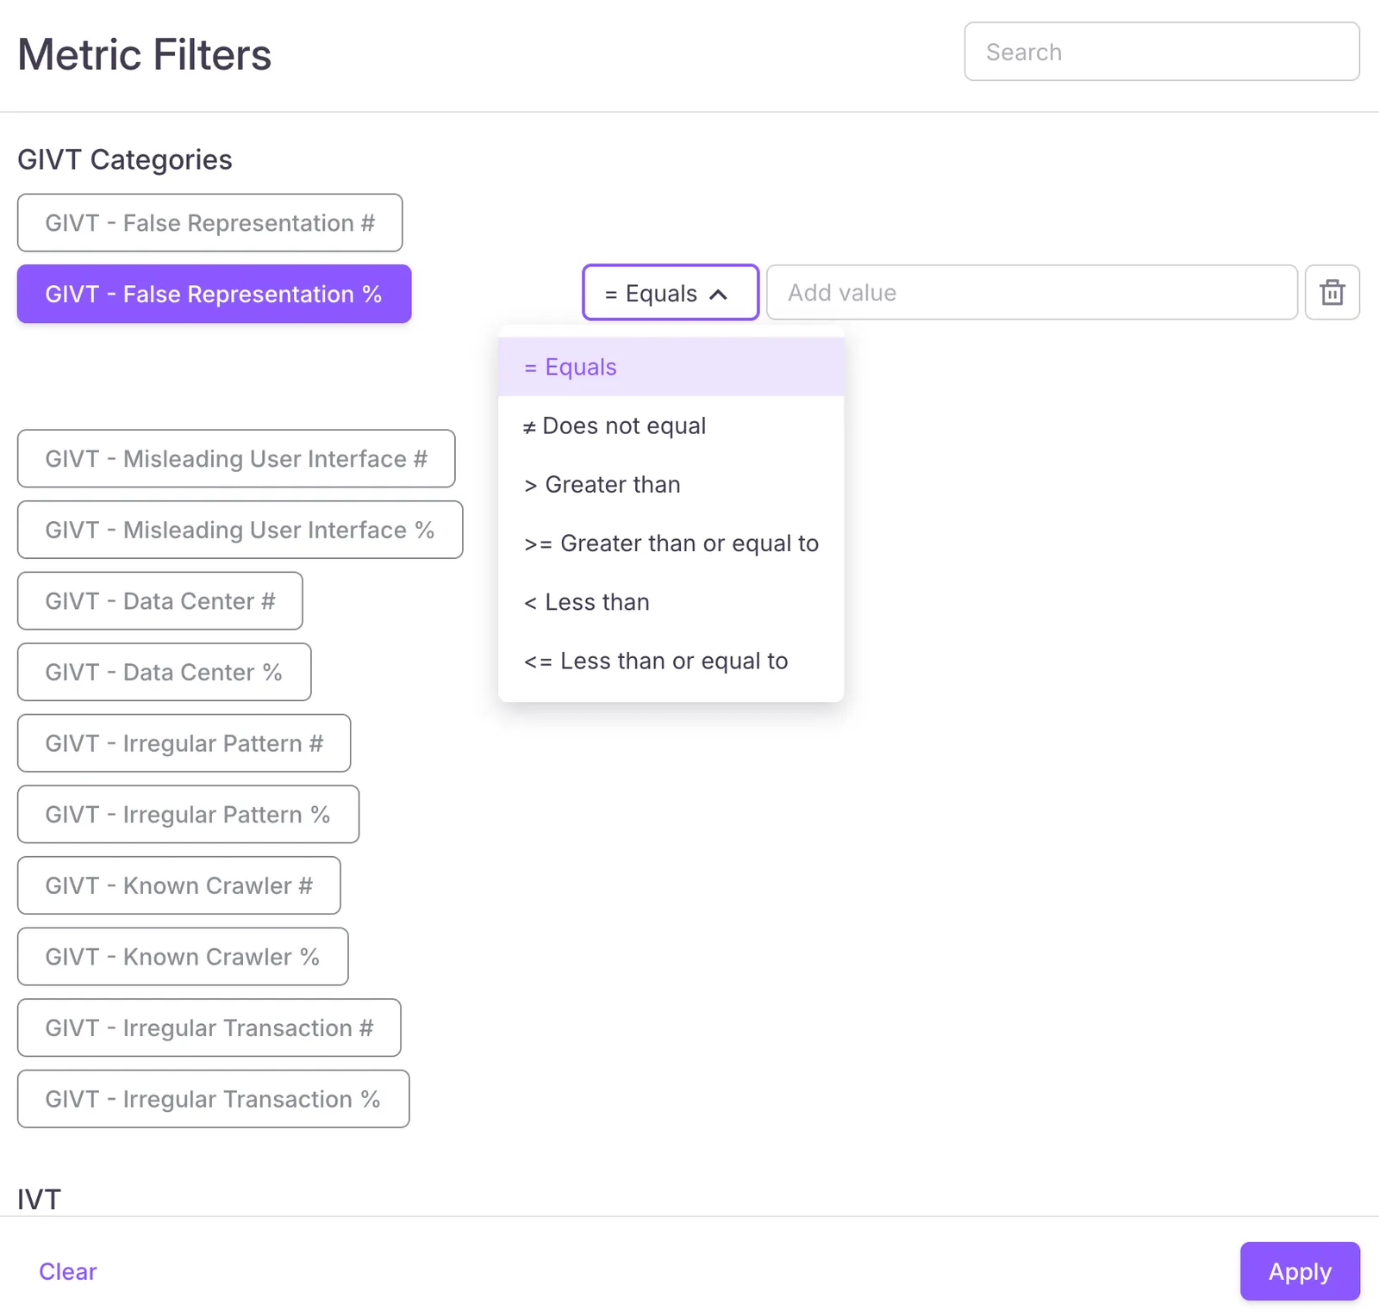Viewport: 1379px width, 1316px height.
Task: Clear all filters
Action: (68, 1271)
